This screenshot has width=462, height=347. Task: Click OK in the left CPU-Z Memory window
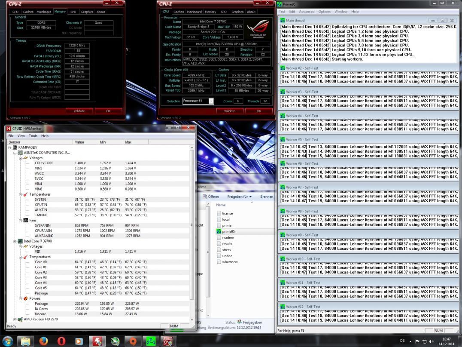pos(109,111)
